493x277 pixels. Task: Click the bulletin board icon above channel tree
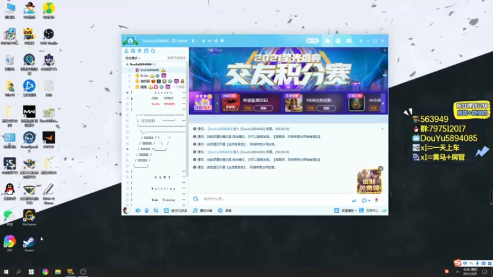(146, 51)
